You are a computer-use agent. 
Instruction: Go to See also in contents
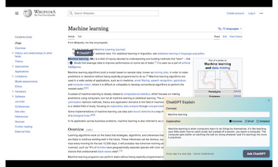click(x=20, y=111)
